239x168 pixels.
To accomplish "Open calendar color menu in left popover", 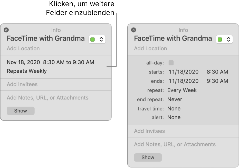I will (x=97, y=39).
